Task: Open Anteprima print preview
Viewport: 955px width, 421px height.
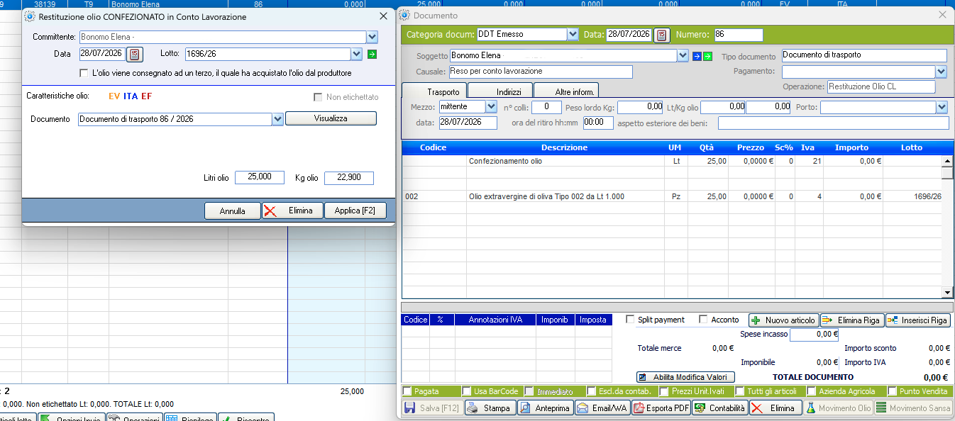Action: coord(545,408)
